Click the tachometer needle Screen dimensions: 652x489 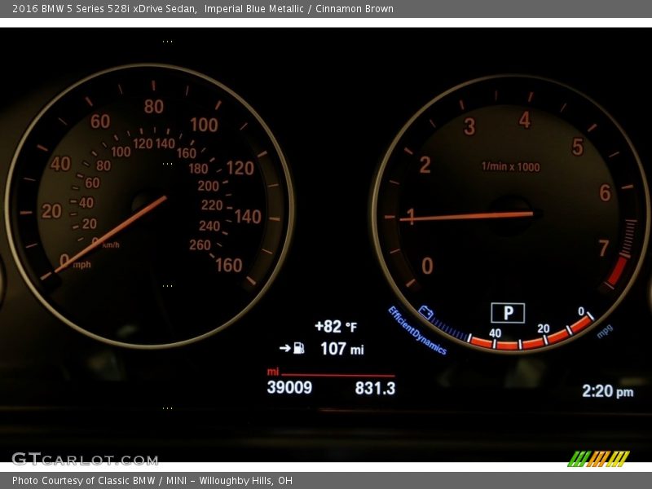tap(469, 216)
